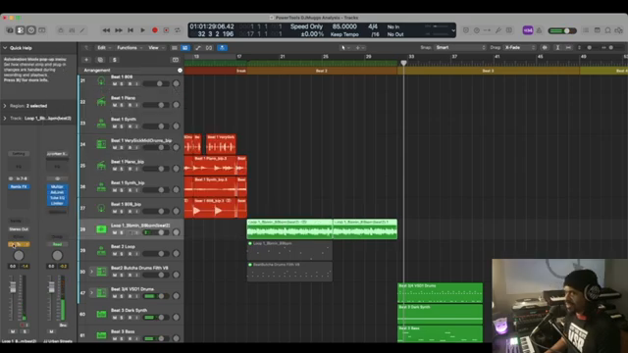Expand the Region inspector disclosure triangle

[x=5, y=106]
